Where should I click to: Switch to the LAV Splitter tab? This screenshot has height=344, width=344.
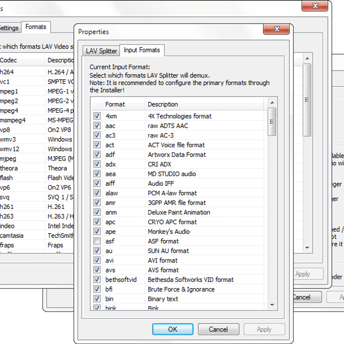point(101,51)
